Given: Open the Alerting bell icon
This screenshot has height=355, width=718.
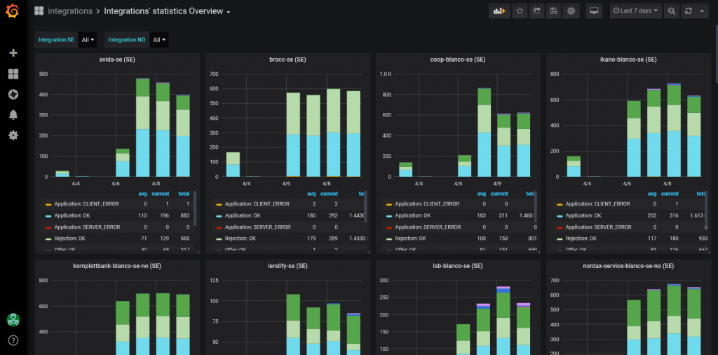Looking at the screenshot, I should click(13, 114).
